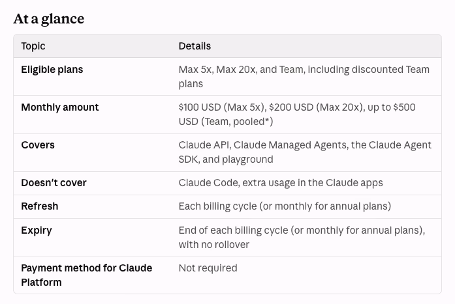Select the 'Details' column header
This screenshot has width=455, height=304.
pyautogui.click(x=195, y=46)
